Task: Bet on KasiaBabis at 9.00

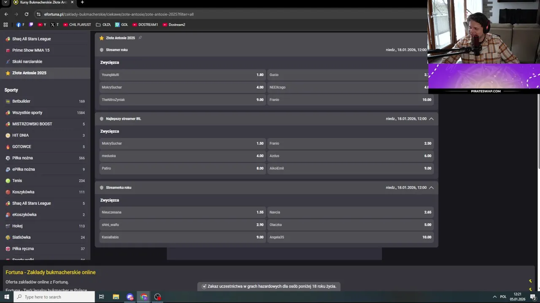Action: pyautogui.click(x=183, y=237)
